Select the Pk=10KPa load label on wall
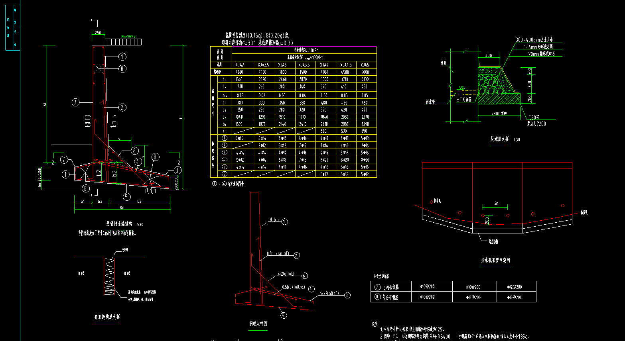The image size is (625, 341). pos(128,37)
